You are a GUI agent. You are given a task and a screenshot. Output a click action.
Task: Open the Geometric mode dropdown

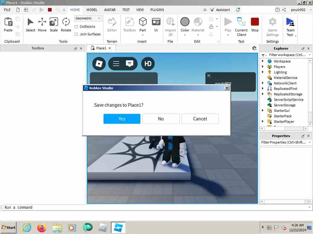click(88, 18)
